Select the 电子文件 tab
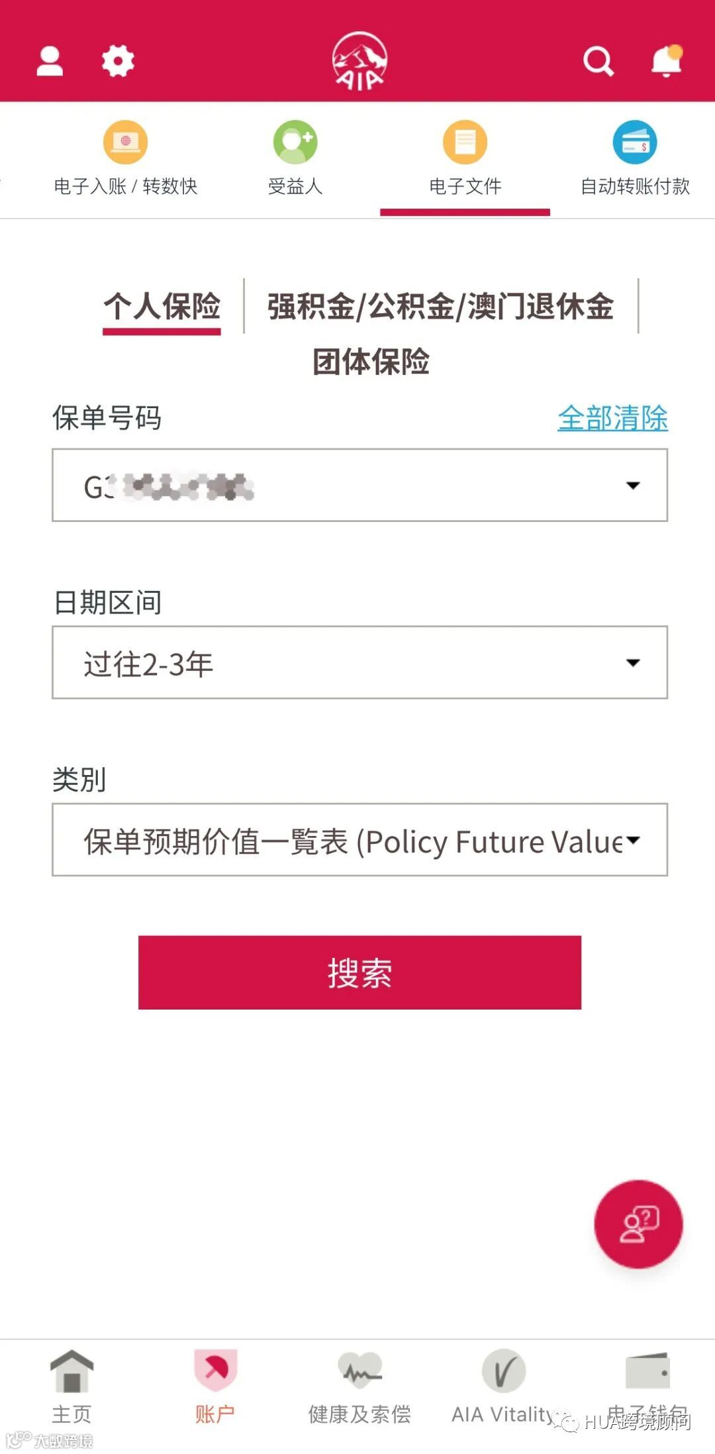The height and width of the screenshot is (1454, 715). tap(465, 159)
